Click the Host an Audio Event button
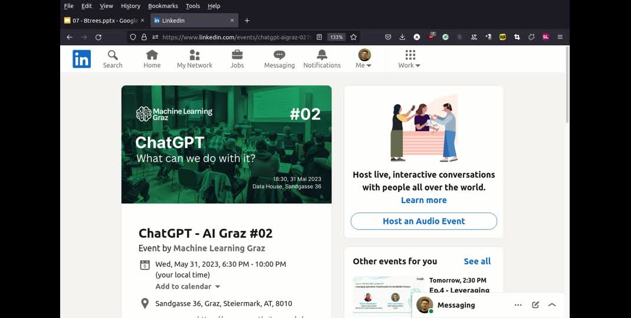 point(423,221)
